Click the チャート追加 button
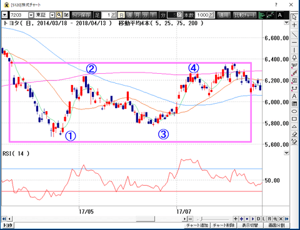The image size is (300, 230). [x=197, y=225]
